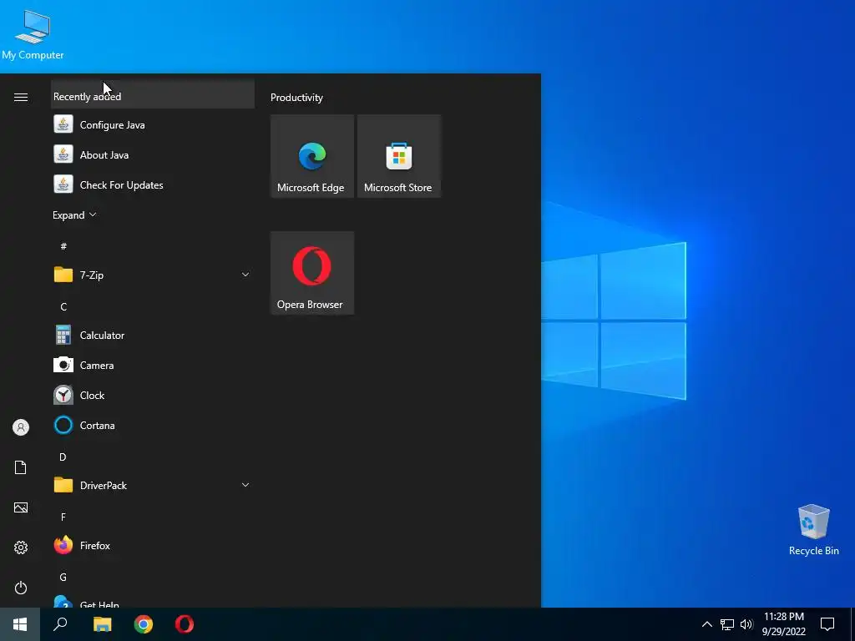This screenshot has height=641, width=855.
Task: Open Settings gear in Start sidebar
Action: pyautogui.click(x=21, y=548)
